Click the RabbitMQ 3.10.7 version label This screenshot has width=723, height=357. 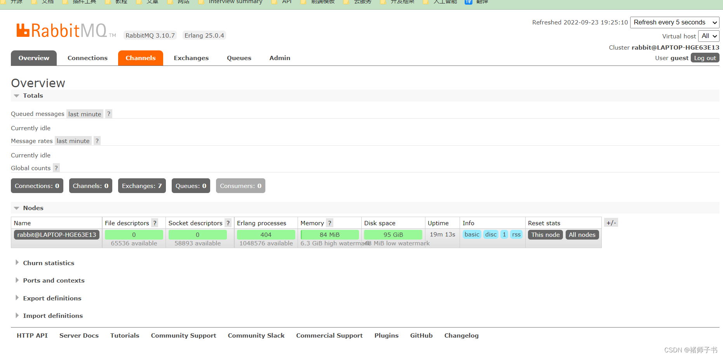click(150, 35)
